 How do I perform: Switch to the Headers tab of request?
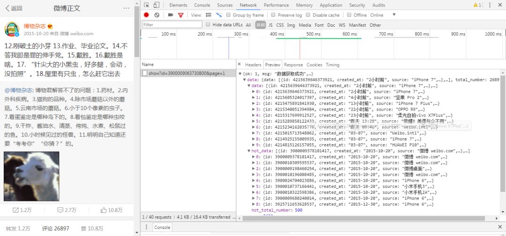coord(253,65)
